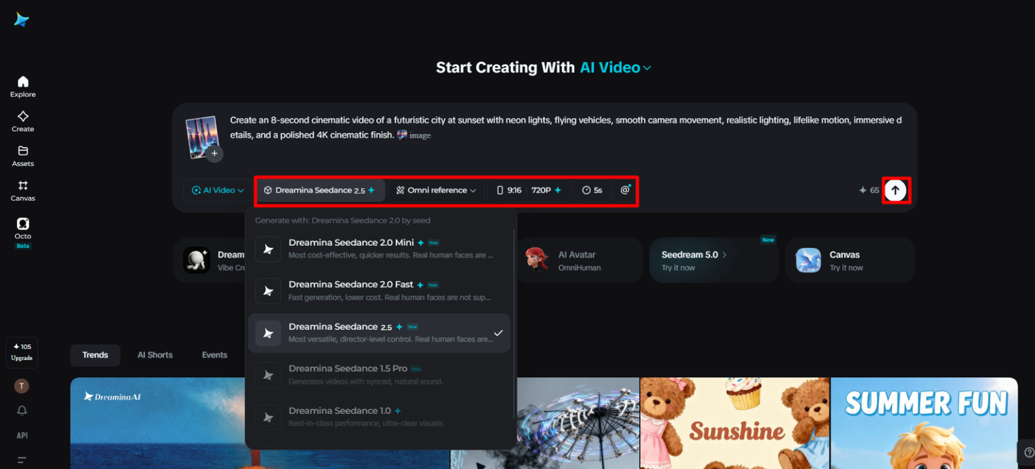
Task: Open the Sunshine teddy bear thumbnail
Action: [734, 423]
